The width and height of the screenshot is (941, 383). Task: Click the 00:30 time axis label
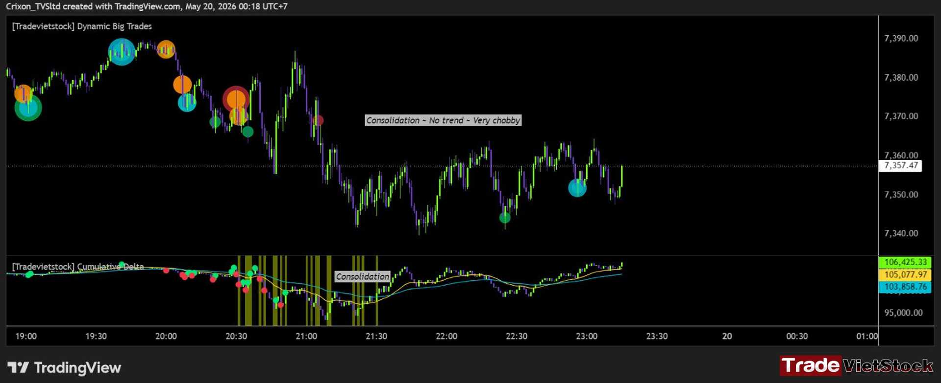pyautogui.click(x=797, y=337)
